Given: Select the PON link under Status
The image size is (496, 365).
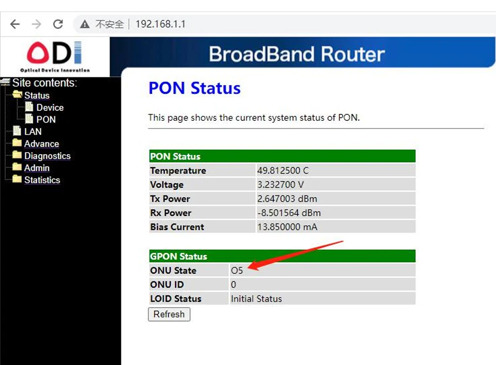Looking at the screenshot, I should (x=46, y=119).
